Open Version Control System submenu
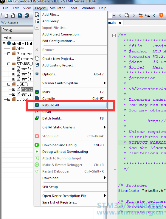The width and height of the screenshot is (166, 219). [71, 83]
